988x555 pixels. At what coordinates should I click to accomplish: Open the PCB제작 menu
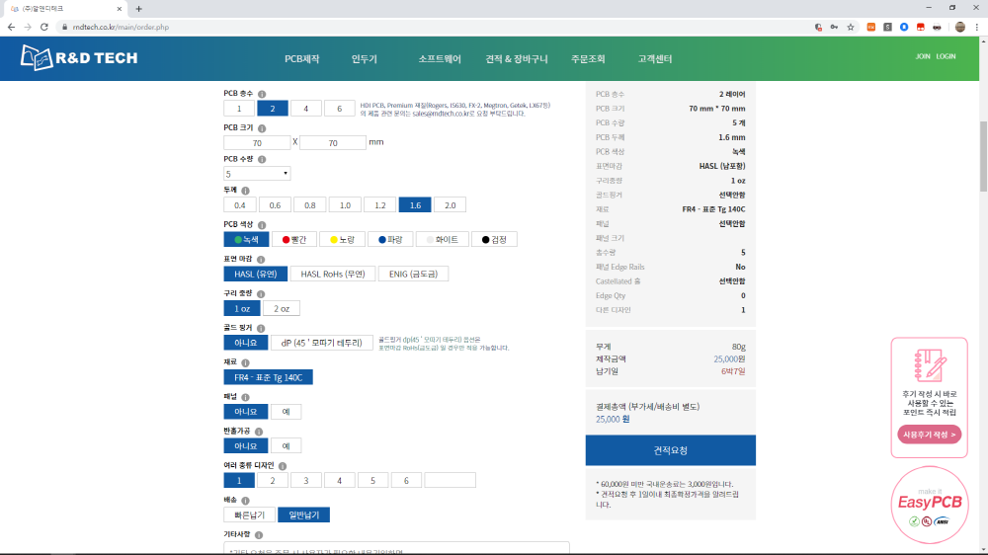301,59
